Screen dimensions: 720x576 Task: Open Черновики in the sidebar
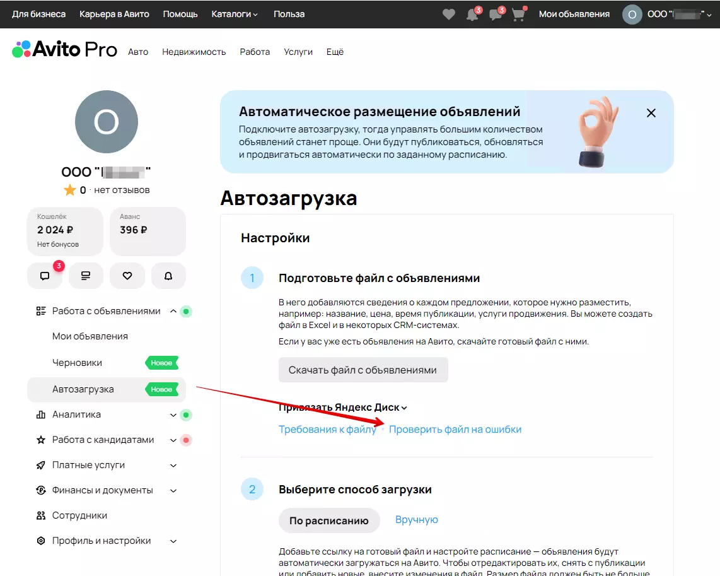tap(77, 363)
